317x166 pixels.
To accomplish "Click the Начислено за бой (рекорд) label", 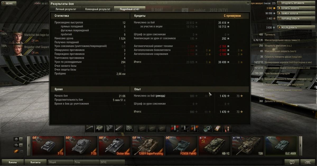I will (150, 96).
